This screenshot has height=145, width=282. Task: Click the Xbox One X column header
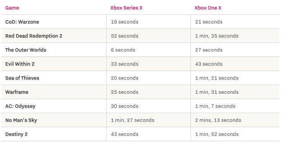tap(208, 8)
